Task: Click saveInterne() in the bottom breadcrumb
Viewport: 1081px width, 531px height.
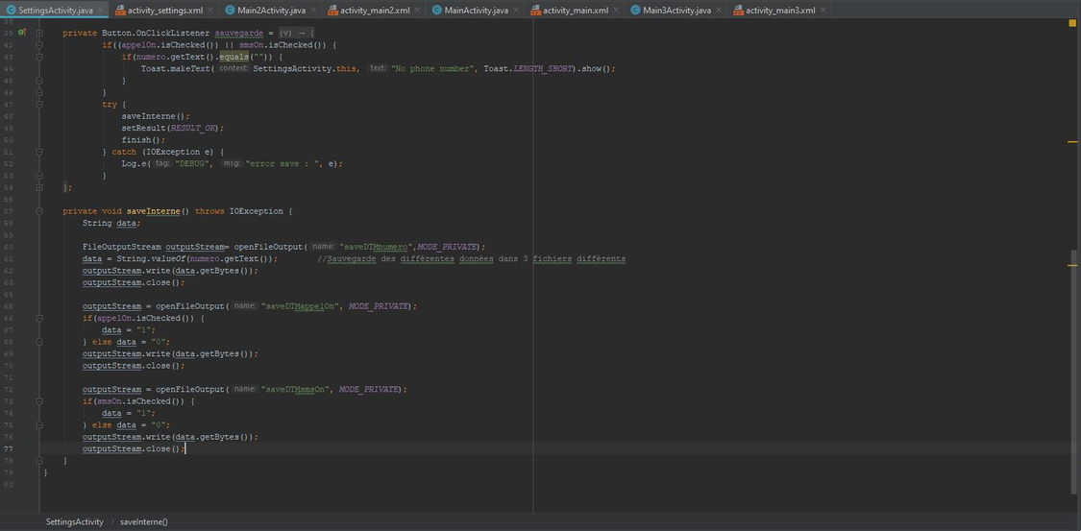Action: click(x=143, y=521)
